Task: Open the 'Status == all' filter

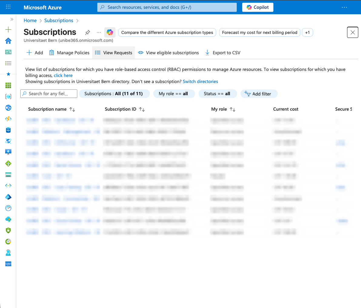Action: click(217, 94)
